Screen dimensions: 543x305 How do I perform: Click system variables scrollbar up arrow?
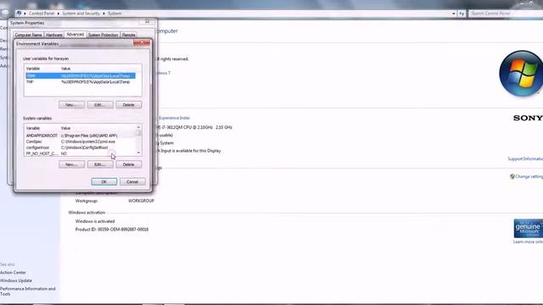[138, 127]
